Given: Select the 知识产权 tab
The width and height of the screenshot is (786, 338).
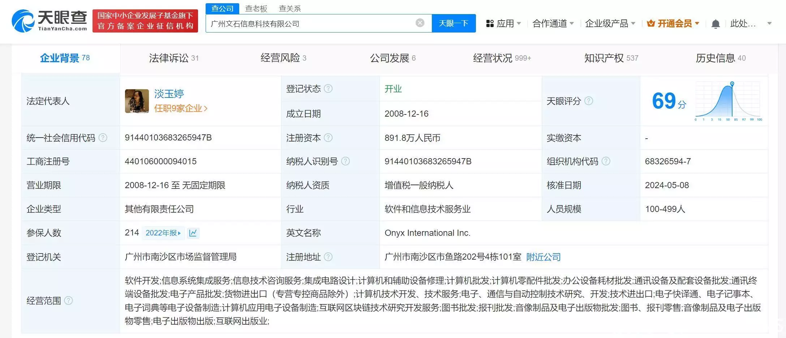Looking at the screenshot, I should point(611,58).
